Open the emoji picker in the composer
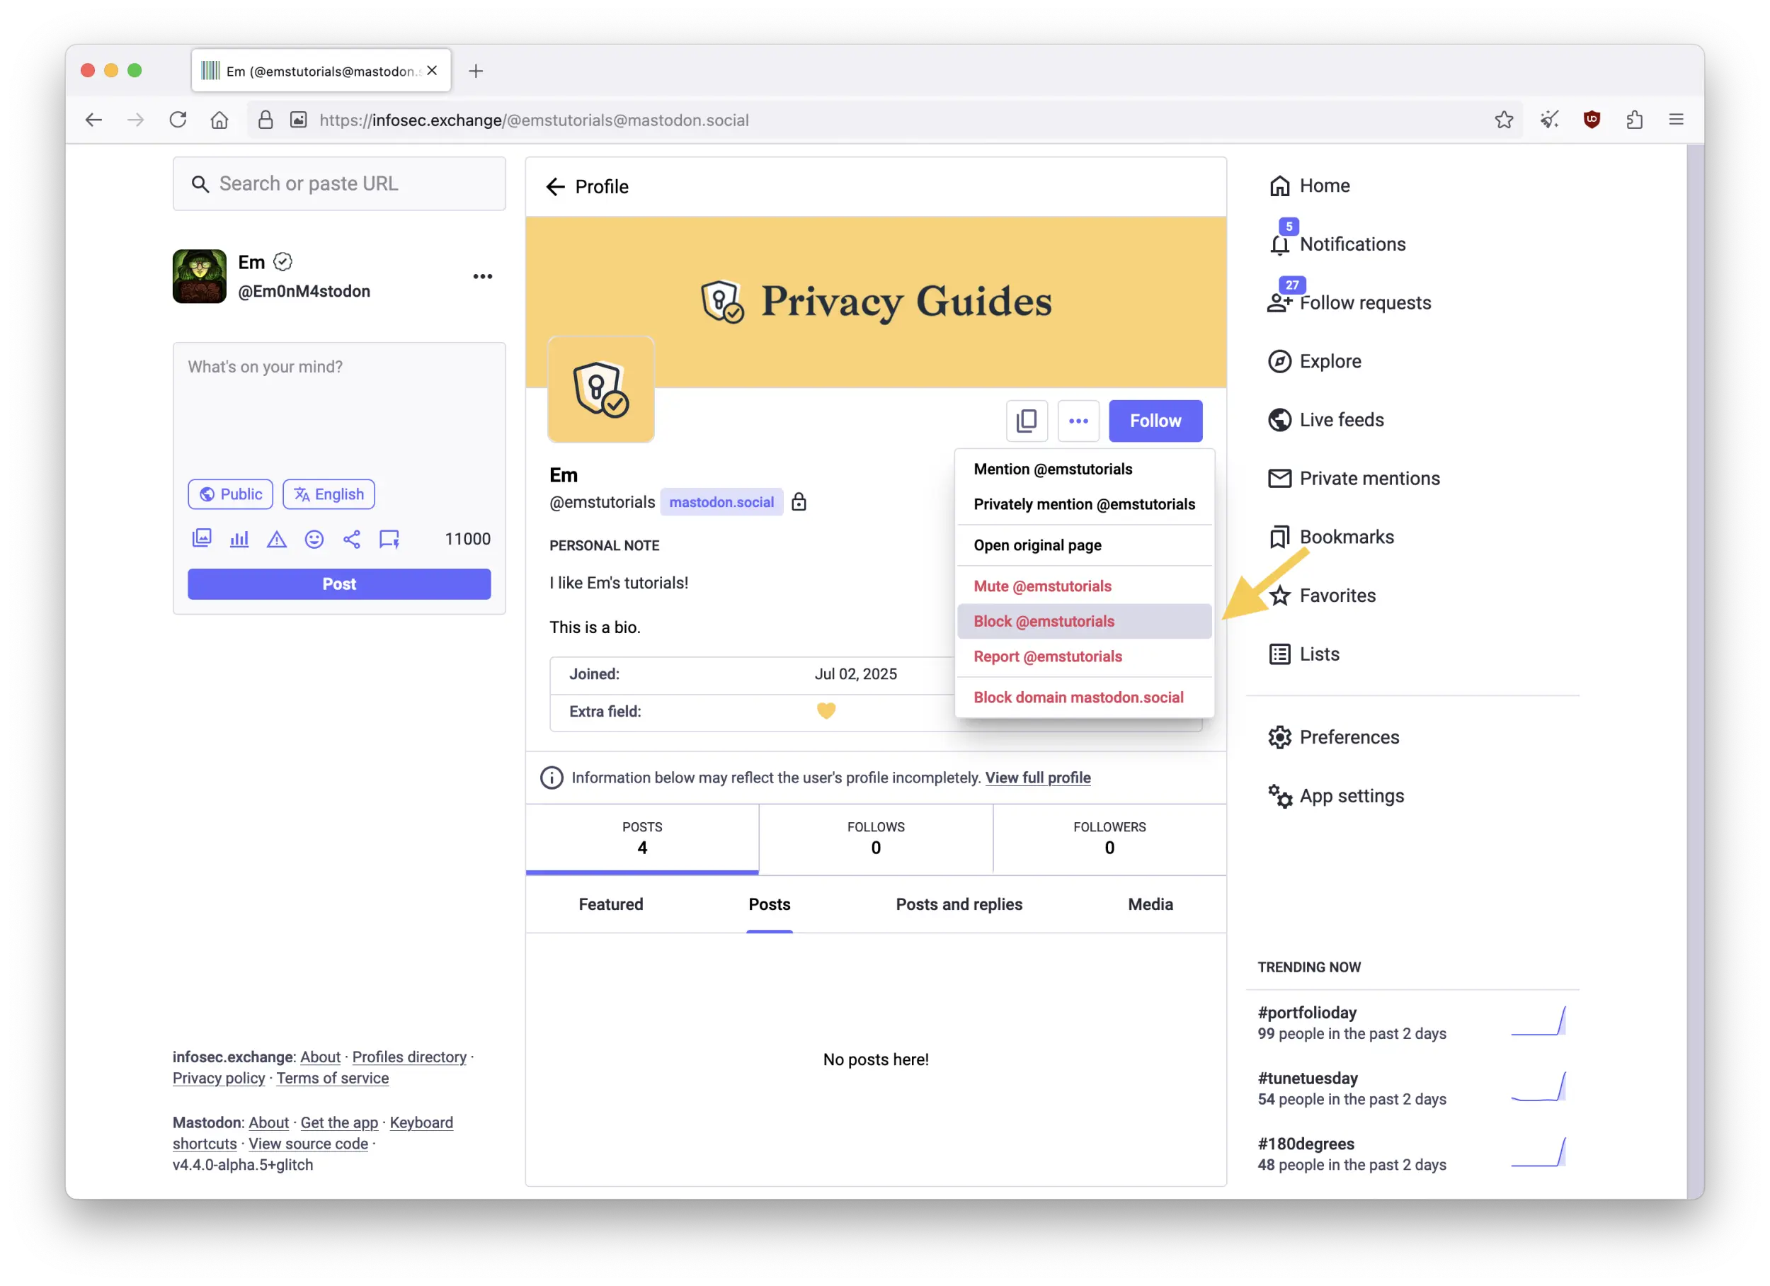The height and width of the screenshot is (1286, 1770). point(314,539)
